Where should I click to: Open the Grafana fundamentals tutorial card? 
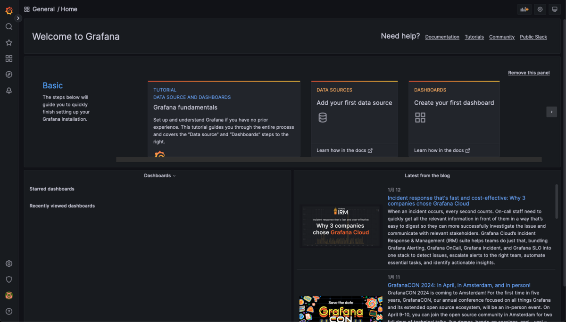tap(224, 119)
